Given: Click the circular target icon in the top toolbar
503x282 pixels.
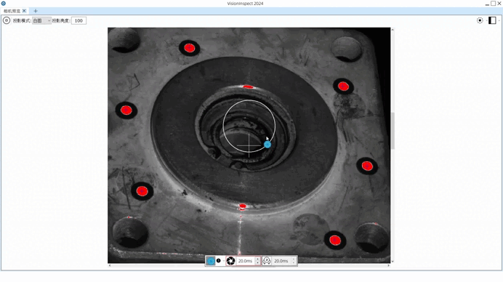Looking at the screenshot, I should point(7,20).
